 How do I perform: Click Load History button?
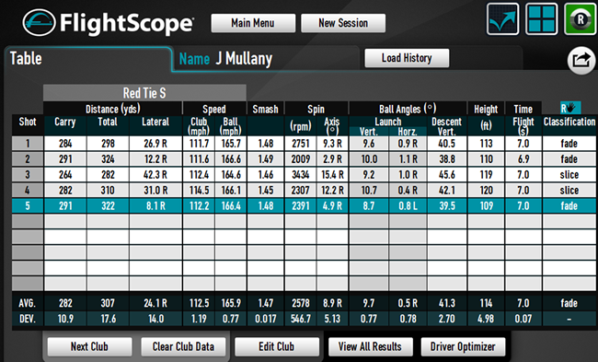click(407, 58)
